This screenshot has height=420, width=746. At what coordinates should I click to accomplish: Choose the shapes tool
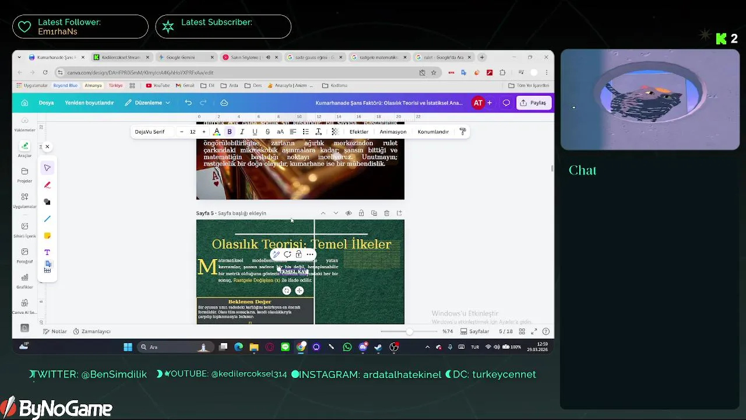point(47,202)
